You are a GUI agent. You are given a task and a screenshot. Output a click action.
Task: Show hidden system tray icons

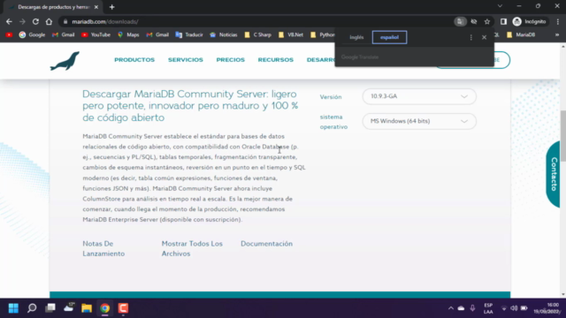pyautogui.click(x=451, y=308)
